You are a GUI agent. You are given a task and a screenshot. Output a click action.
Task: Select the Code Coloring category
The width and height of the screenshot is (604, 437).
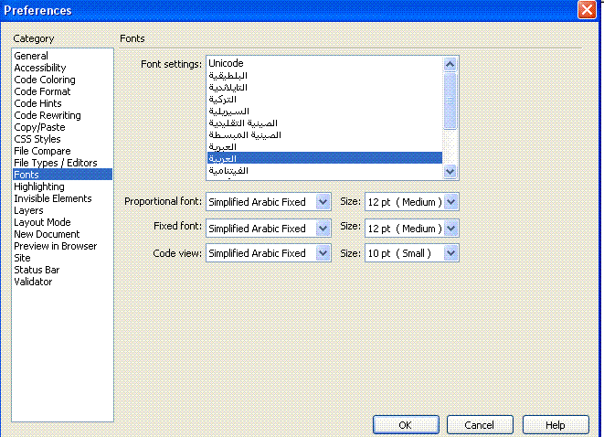45,80
